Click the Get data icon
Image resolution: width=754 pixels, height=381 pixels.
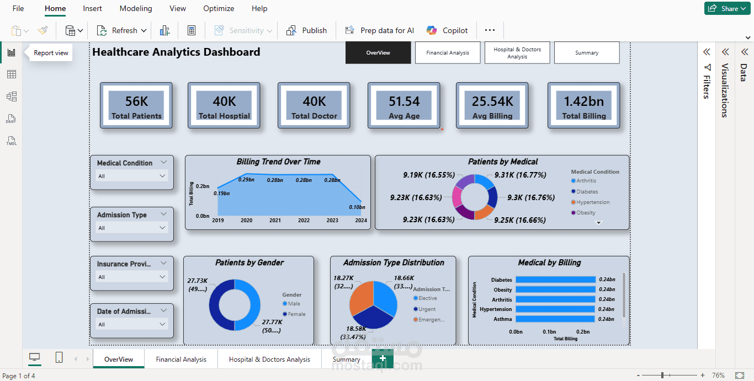[70, 30]
